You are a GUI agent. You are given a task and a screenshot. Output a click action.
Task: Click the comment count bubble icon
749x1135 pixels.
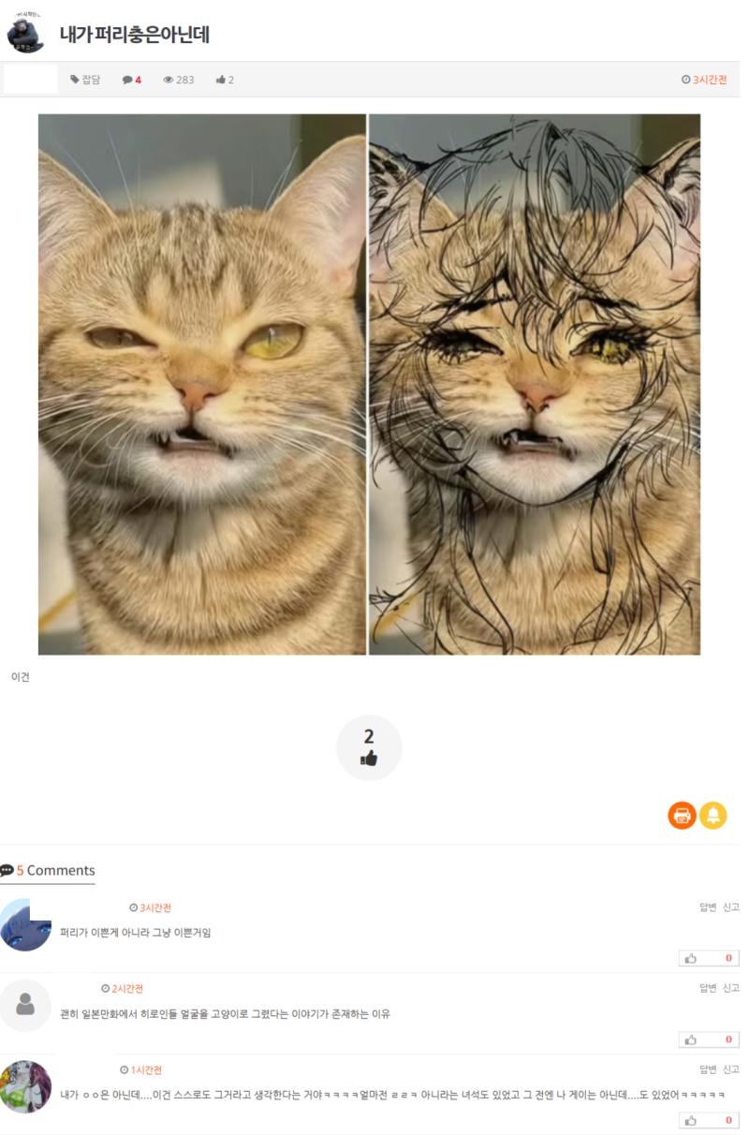[x=127, y=80]
